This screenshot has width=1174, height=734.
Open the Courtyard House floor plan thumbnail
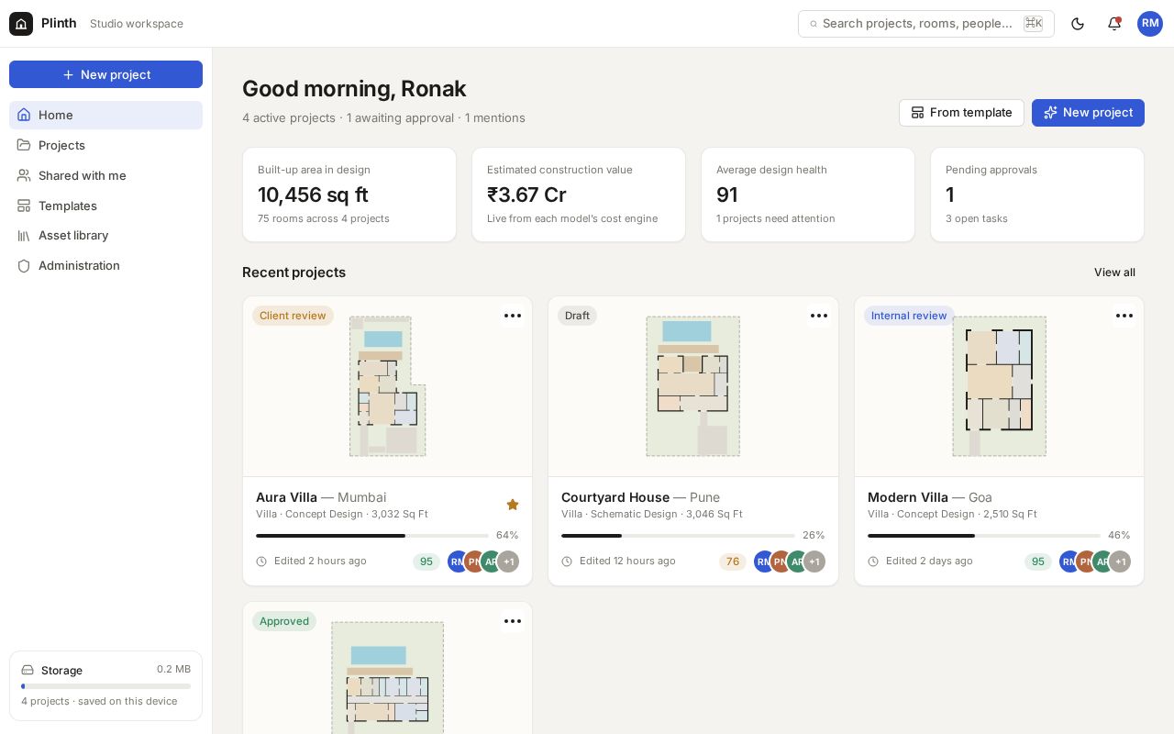click(693, 386)
